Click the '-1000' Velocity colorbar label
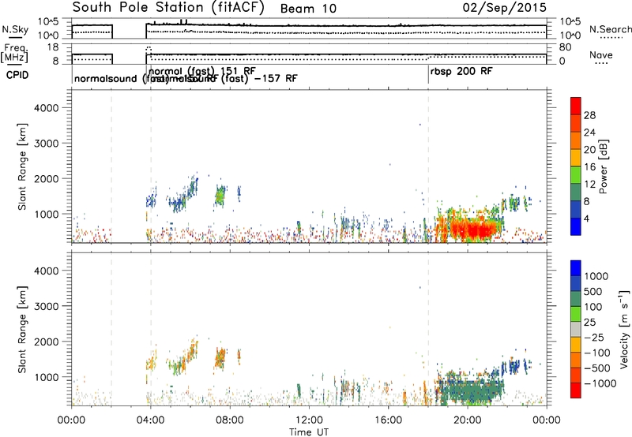632x437 pixels. tap(600, 383)
